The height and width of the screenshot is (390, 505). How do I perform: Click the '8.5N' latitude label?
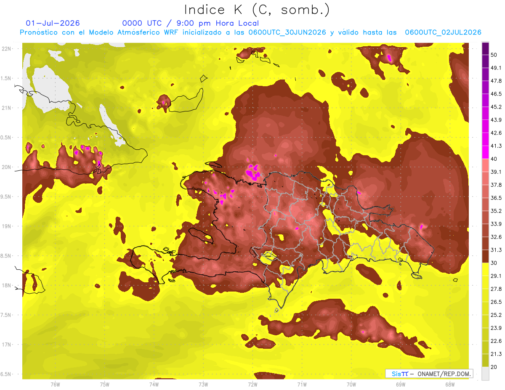point(6,256)
